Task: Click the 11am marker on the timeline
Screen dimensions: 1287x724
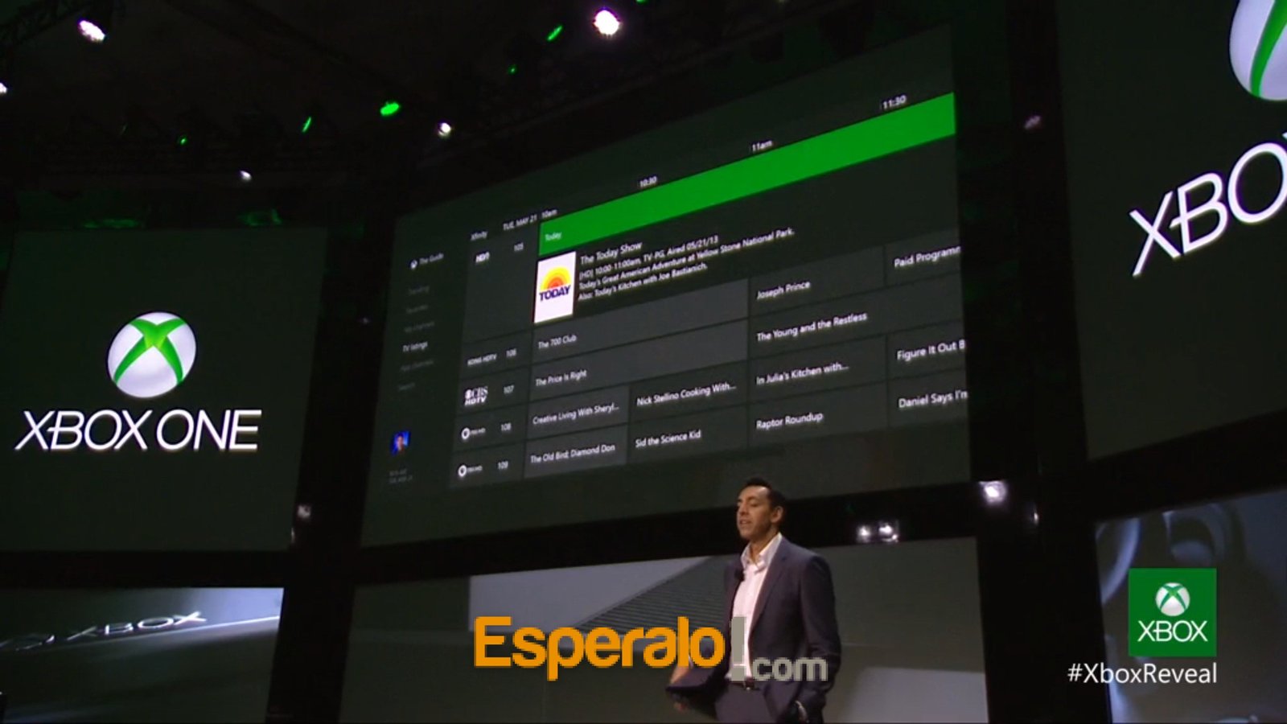Action: (x=761, y=146)
